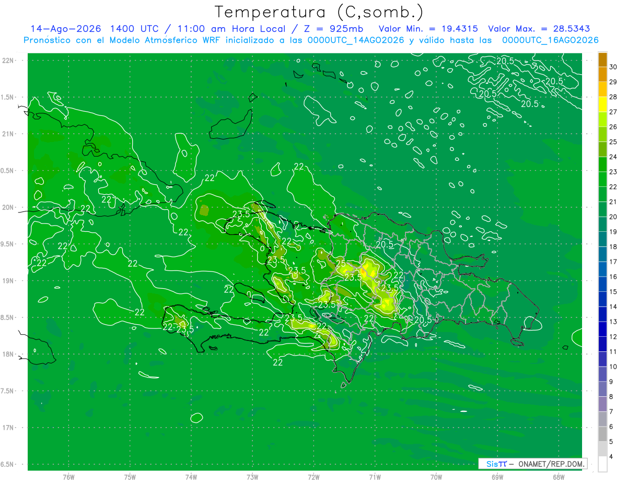
Task: Click the '70W' longitude axis label
Action: [436, 477]
